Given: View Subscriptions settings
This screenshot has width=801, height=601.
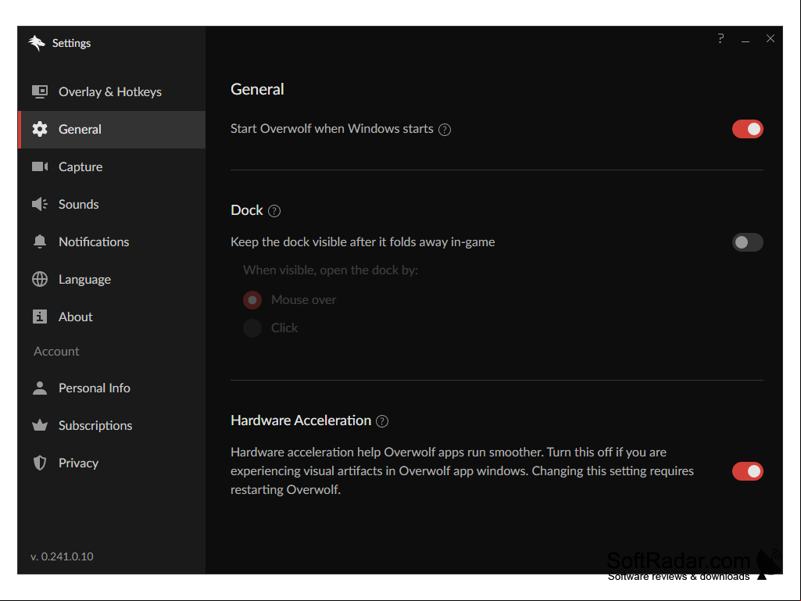Looking at the screenshot, I should click(x=112, y=425).
